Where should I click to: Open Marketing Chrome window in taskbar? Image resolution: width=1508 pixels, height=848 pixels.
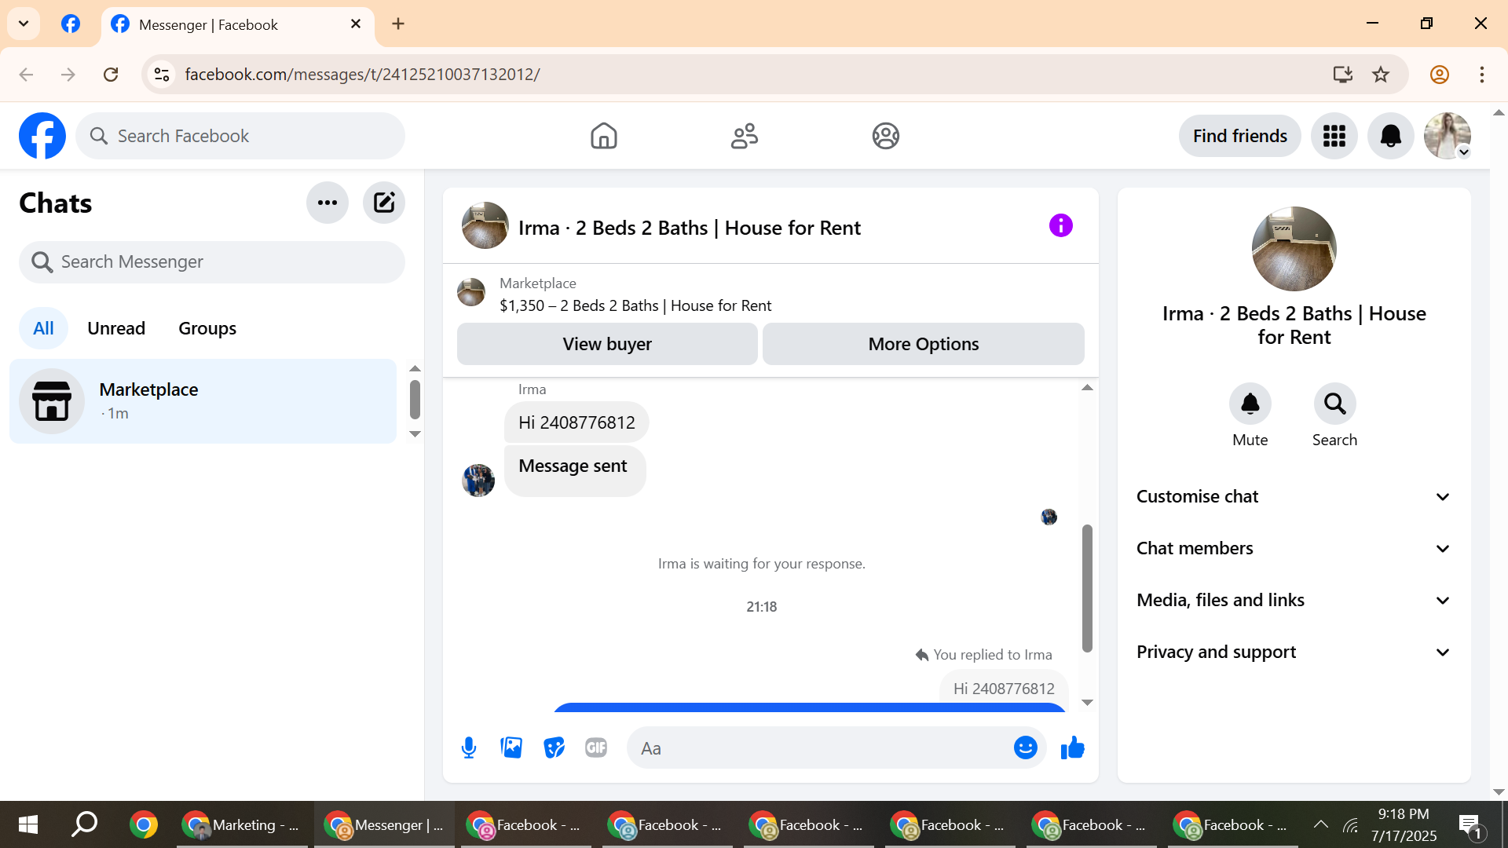(243, 824)
